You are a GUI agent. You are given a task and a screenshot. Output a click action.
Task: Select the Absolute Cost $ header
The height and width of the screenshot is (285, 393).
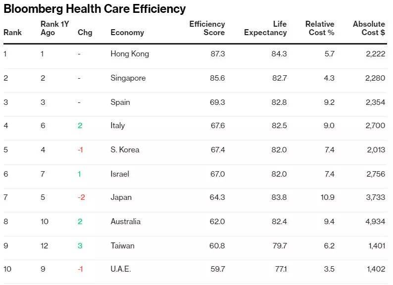tap(368, 28)
